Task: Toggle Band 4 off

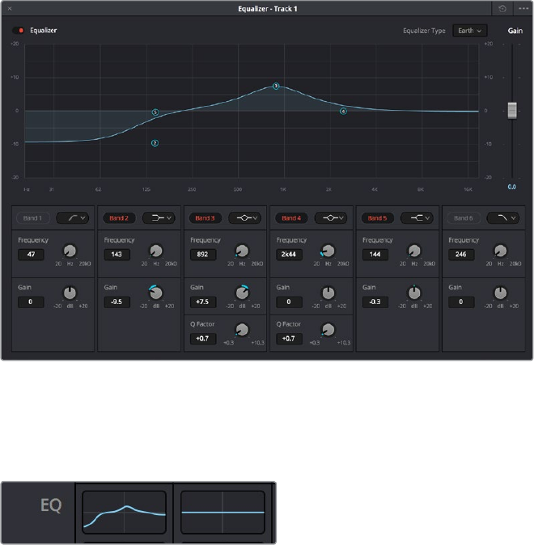Action: coord(291,218)
